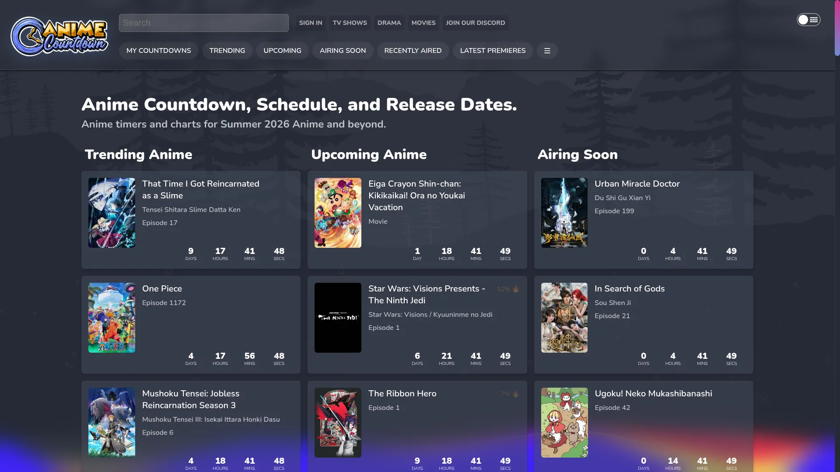Click Du Shi Gu Xian Yi subtitle

click(623, 198)
